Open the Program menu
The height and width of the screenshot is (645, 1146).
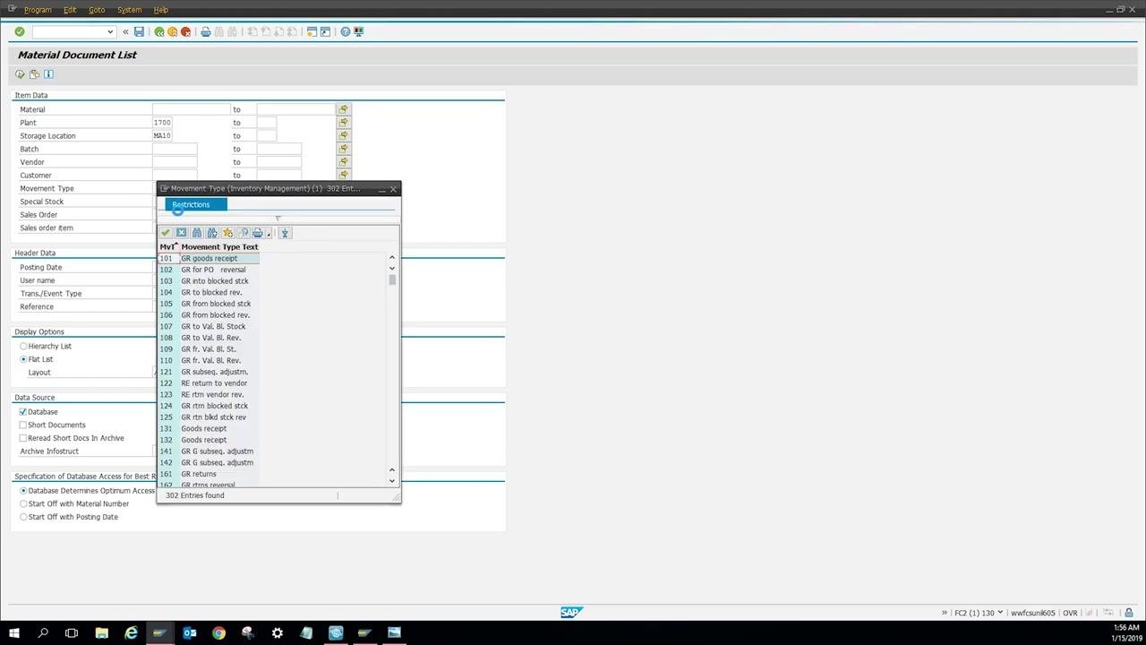tap(38, 10)
